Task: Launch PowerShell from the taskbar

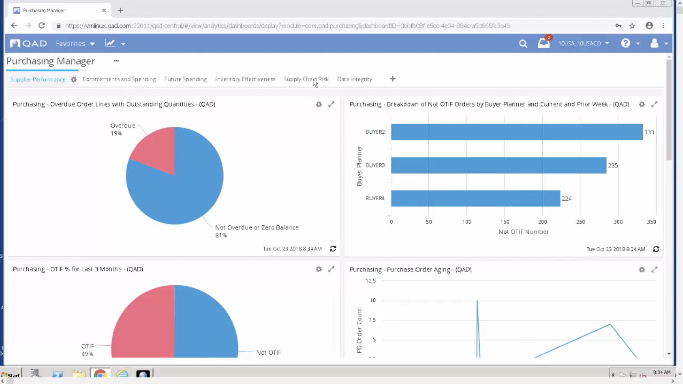Action: click(58, 375)
